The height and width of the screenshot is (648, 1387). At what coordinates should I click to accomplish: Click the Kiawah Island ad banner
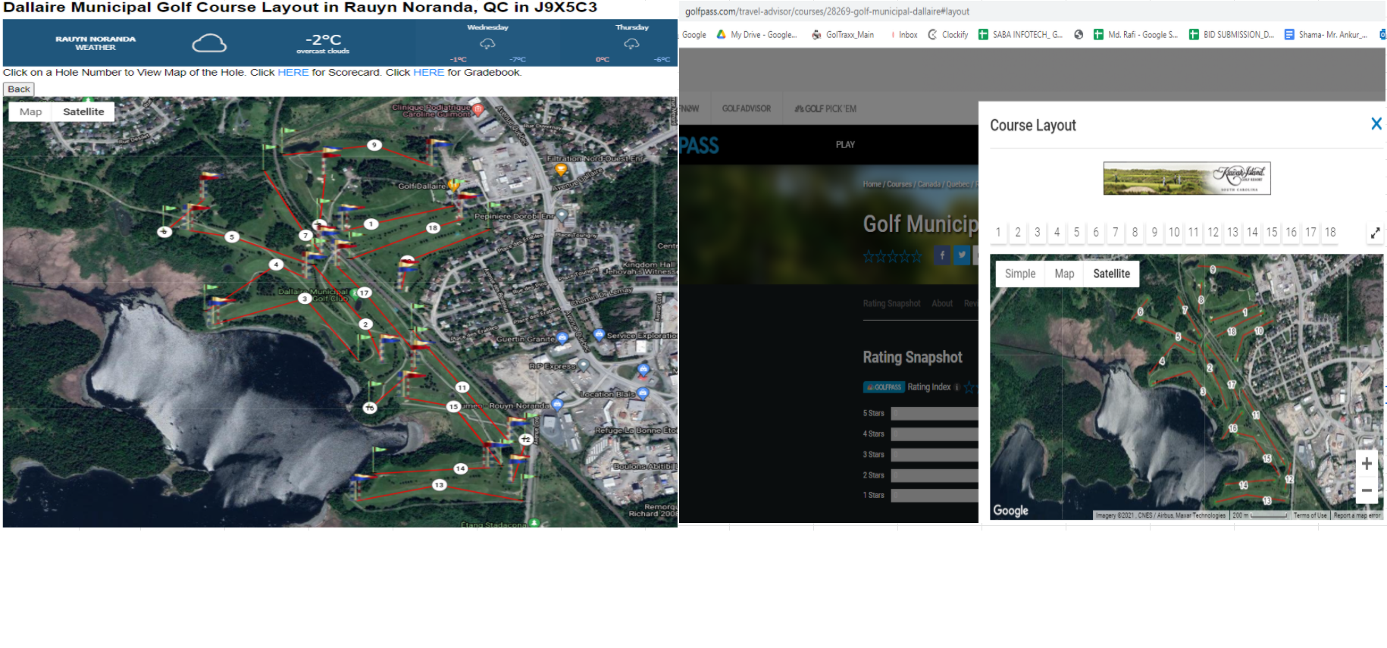1187,178
